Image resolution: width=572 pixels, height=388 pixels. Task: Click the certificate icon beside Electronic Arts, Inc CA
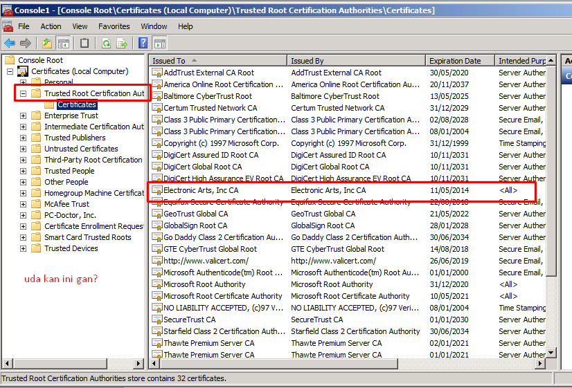coord(157,190)
